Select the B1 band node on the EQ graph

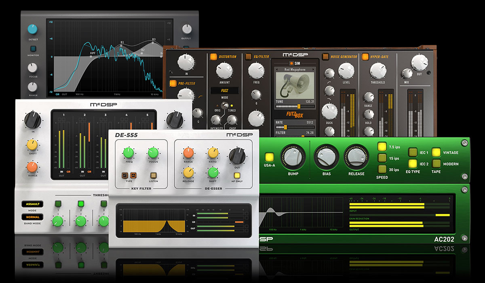coord(120,45)
